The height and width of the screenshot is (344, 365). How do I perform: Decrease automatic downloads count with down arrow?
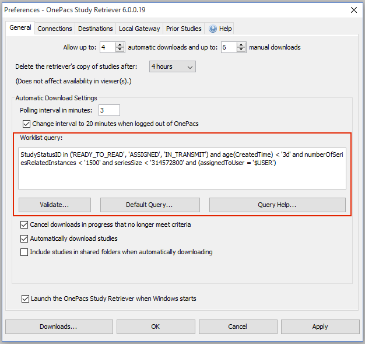(x=120, y=50)
